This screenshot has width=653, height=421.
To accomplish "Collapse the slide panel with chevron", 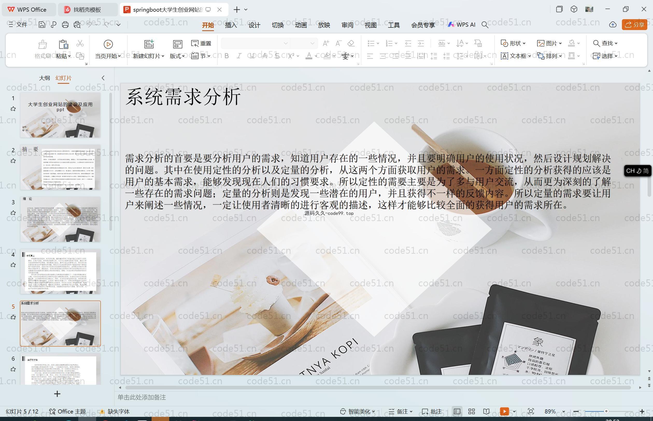I will pyautogui.click(x=103, y=78).
